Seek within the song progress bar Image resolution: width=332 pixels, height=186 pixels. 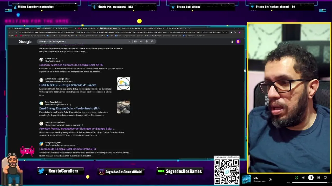[310, 183]
